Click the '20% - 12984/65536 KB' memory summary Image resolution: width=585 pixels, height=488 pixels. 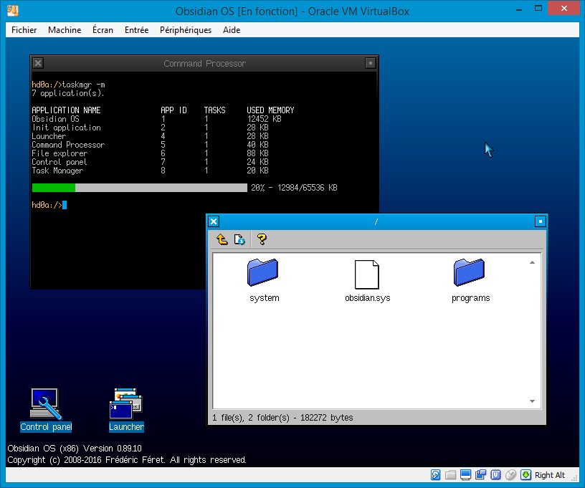[x=294, y=188]
